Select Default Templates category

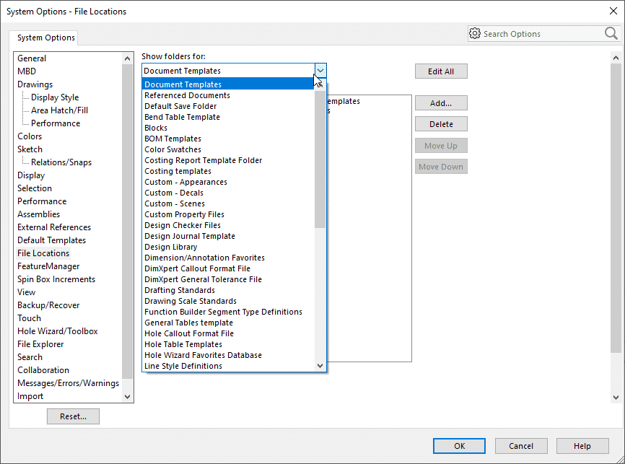click(x=51, y=240)
